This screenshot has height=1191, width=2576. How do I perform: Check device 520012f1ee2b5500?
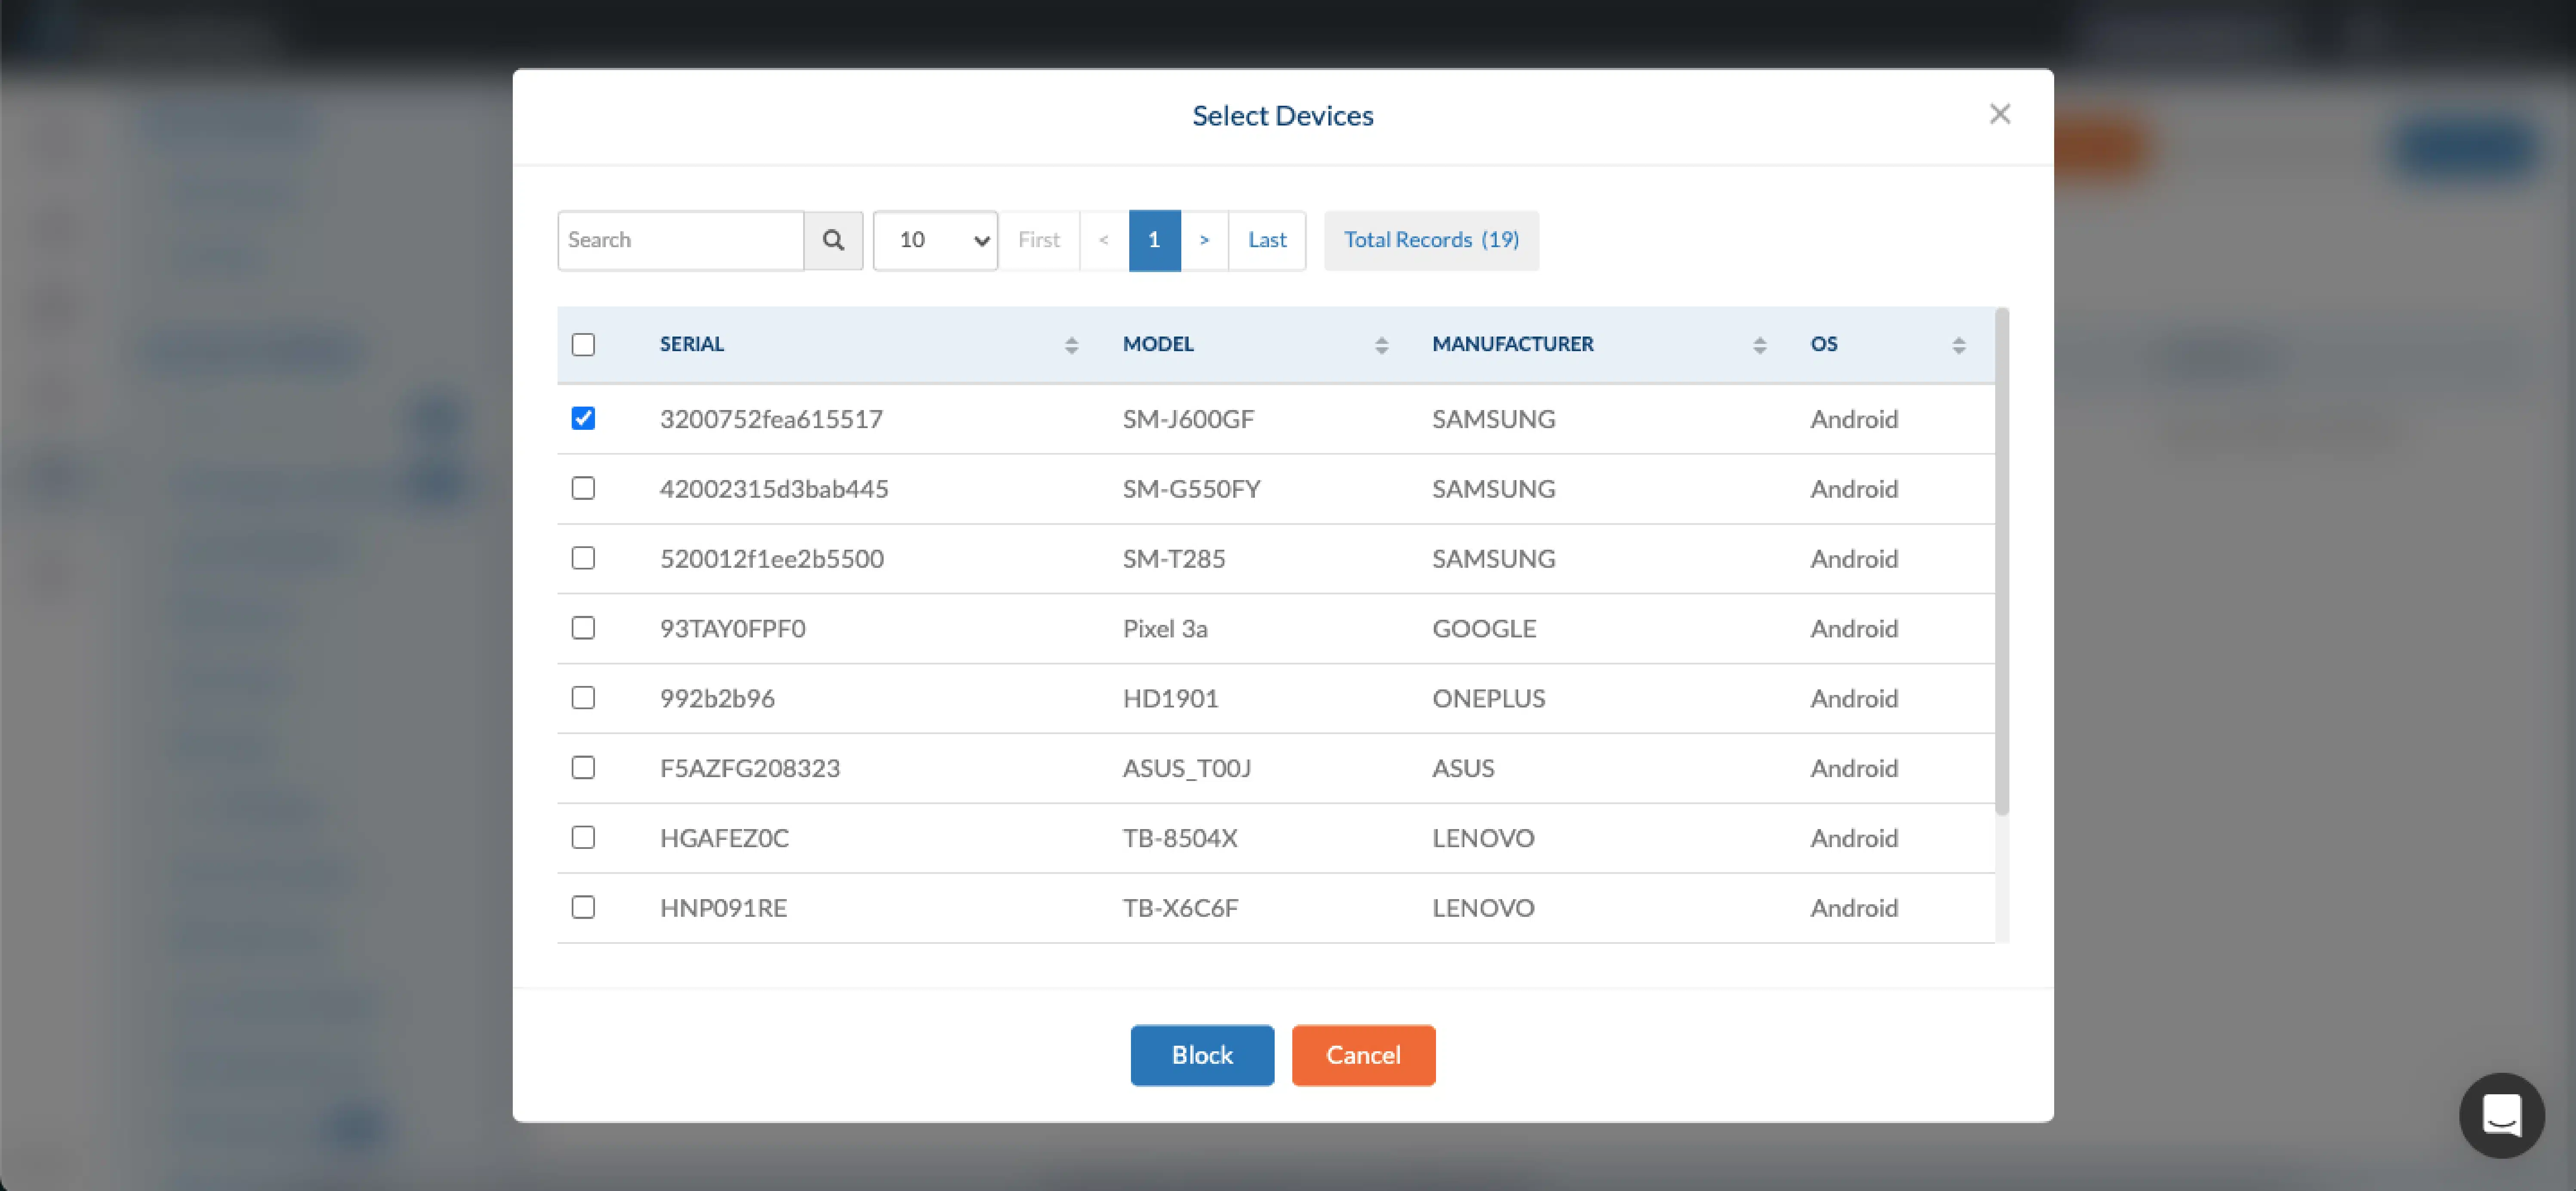(583, 558)
